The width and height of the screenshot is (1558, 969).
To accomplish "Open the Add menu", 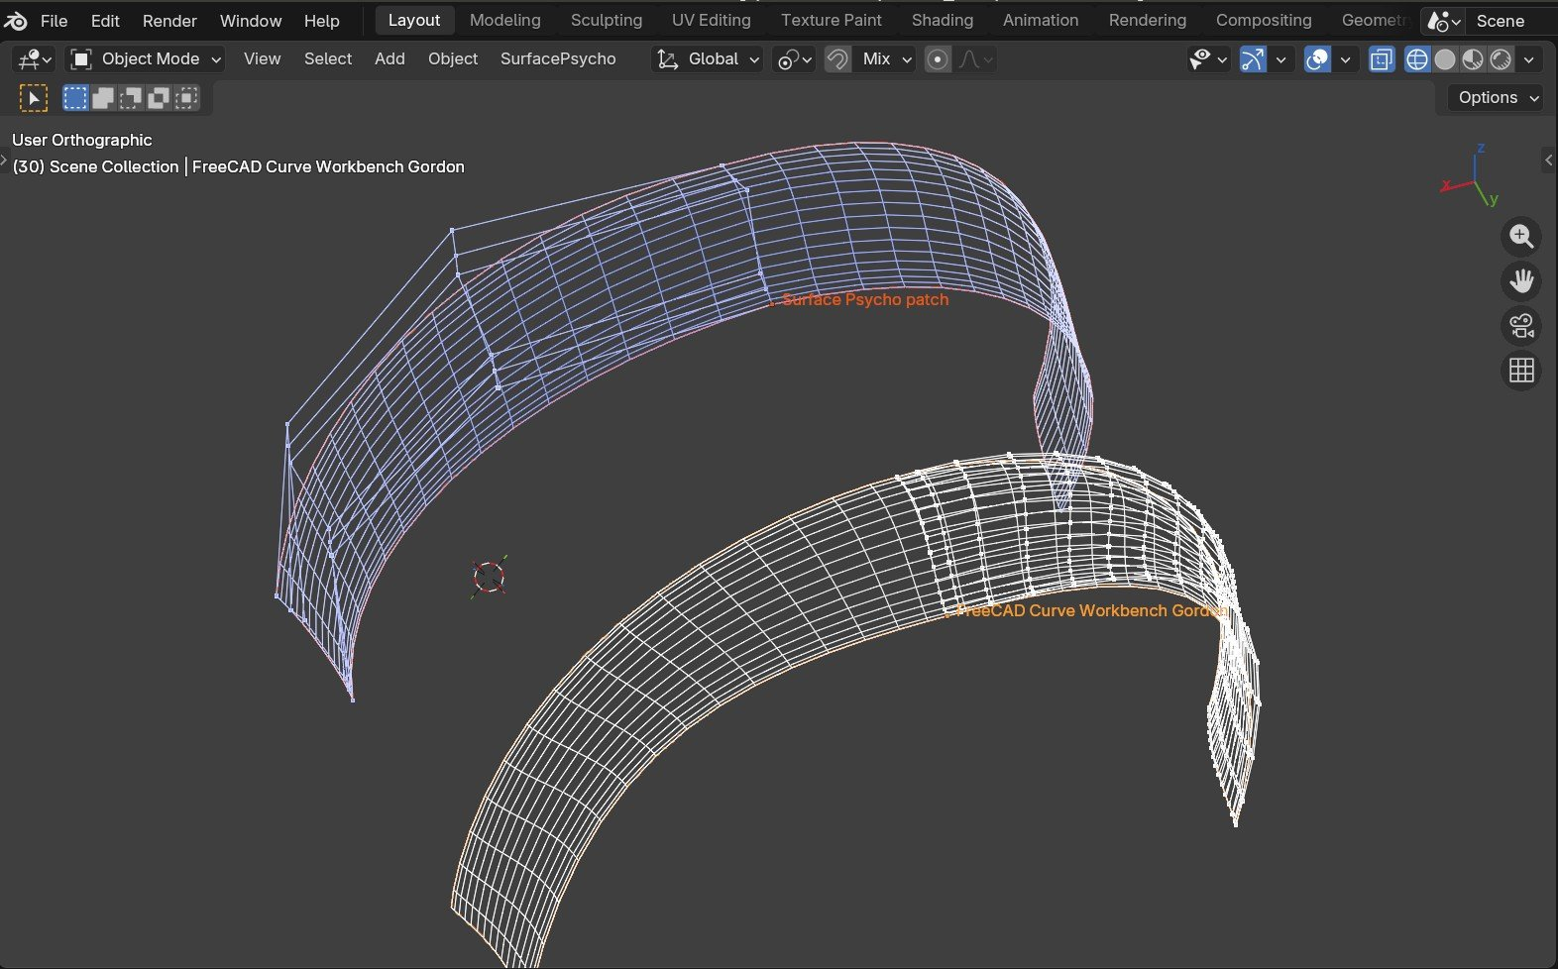I will pyautogui.click(x=389, y=59).
